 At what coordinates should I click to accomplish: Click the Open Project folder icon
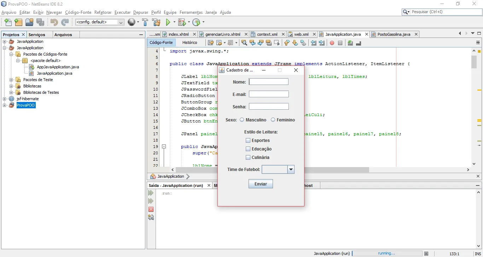pyautogui.click(x=29, y=22)
